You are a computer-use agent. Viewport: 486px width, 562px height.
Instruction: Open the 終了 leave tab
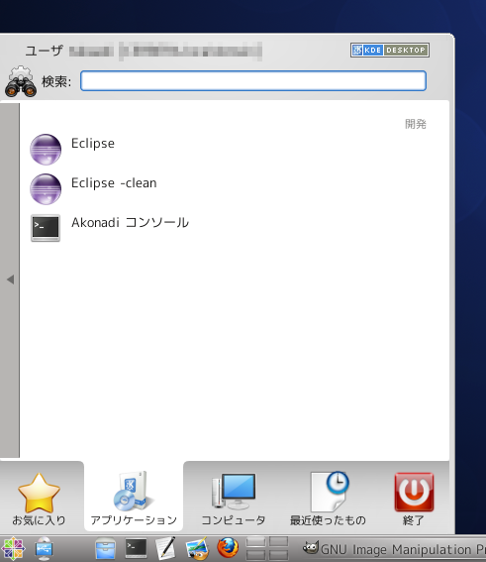tap(414, 498)
